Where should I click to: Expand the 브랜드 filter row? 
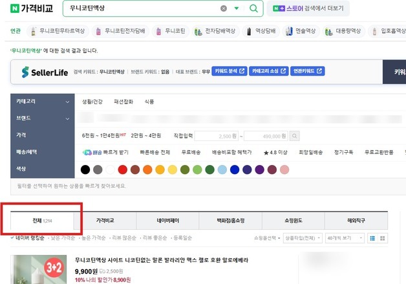click(x=43, y=118)
